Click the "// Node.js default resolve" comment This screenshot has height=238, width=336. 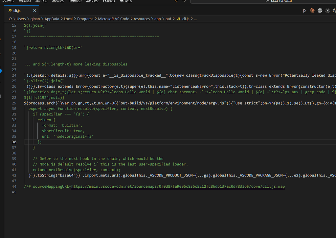pyautogui.click(x=110, y=164)
